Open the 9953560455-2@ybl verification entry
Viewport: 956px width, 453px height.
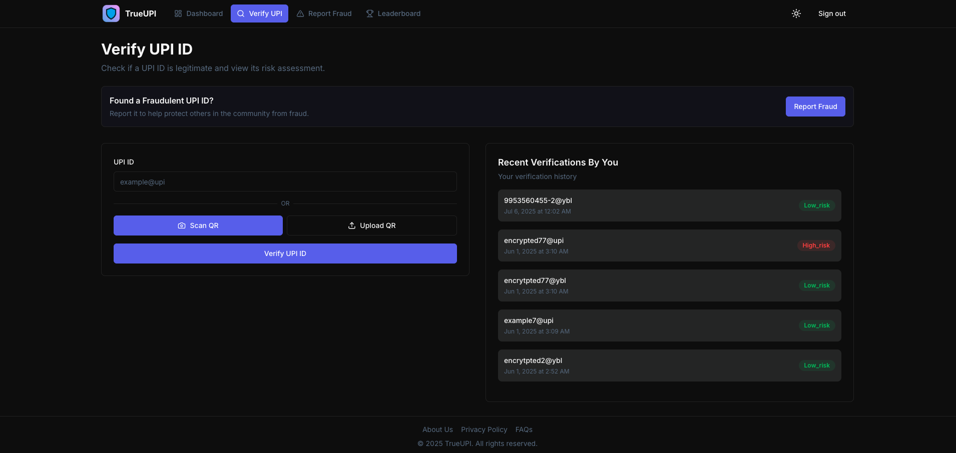click(x=670, y=205)
